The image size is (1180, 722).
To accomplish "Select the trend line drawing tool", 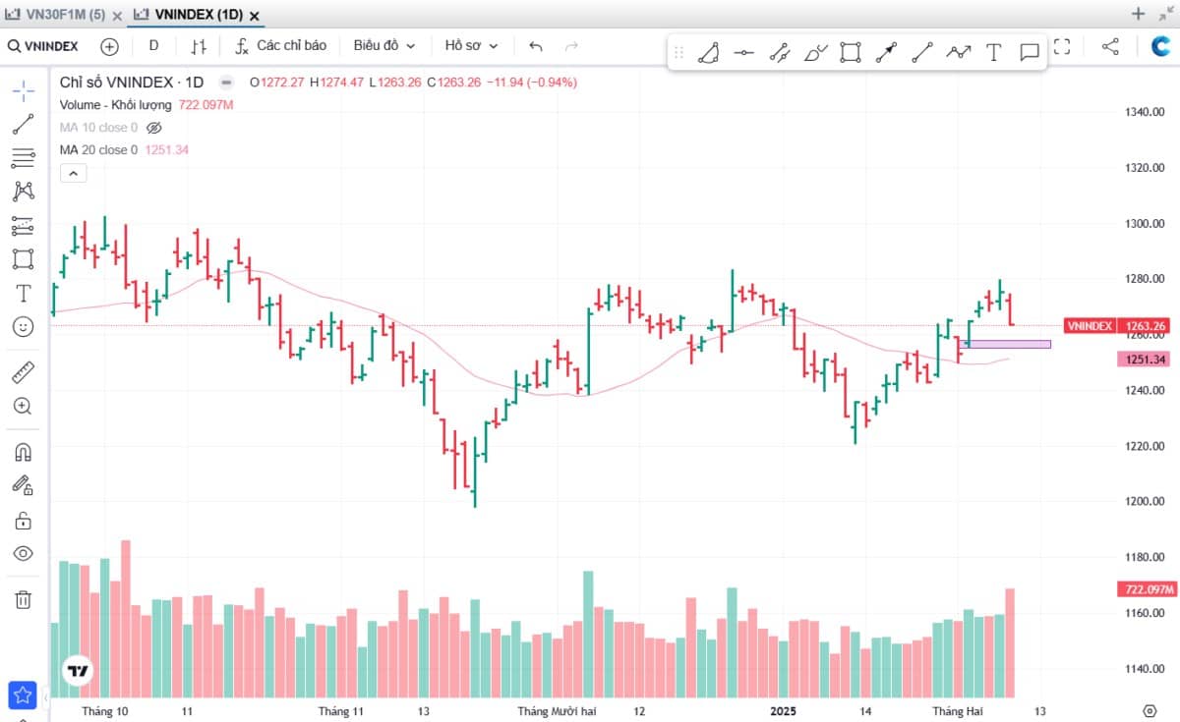I will 24,124.
